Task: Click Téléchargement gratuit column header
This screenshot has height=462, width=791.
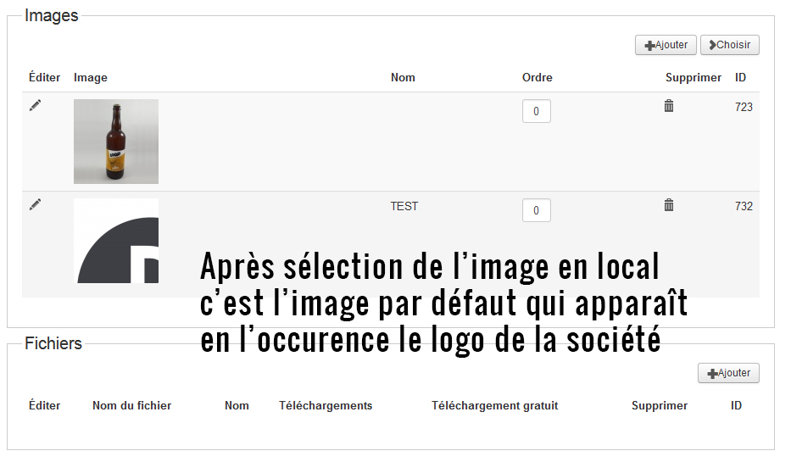Action: click(x=494, y=405)
